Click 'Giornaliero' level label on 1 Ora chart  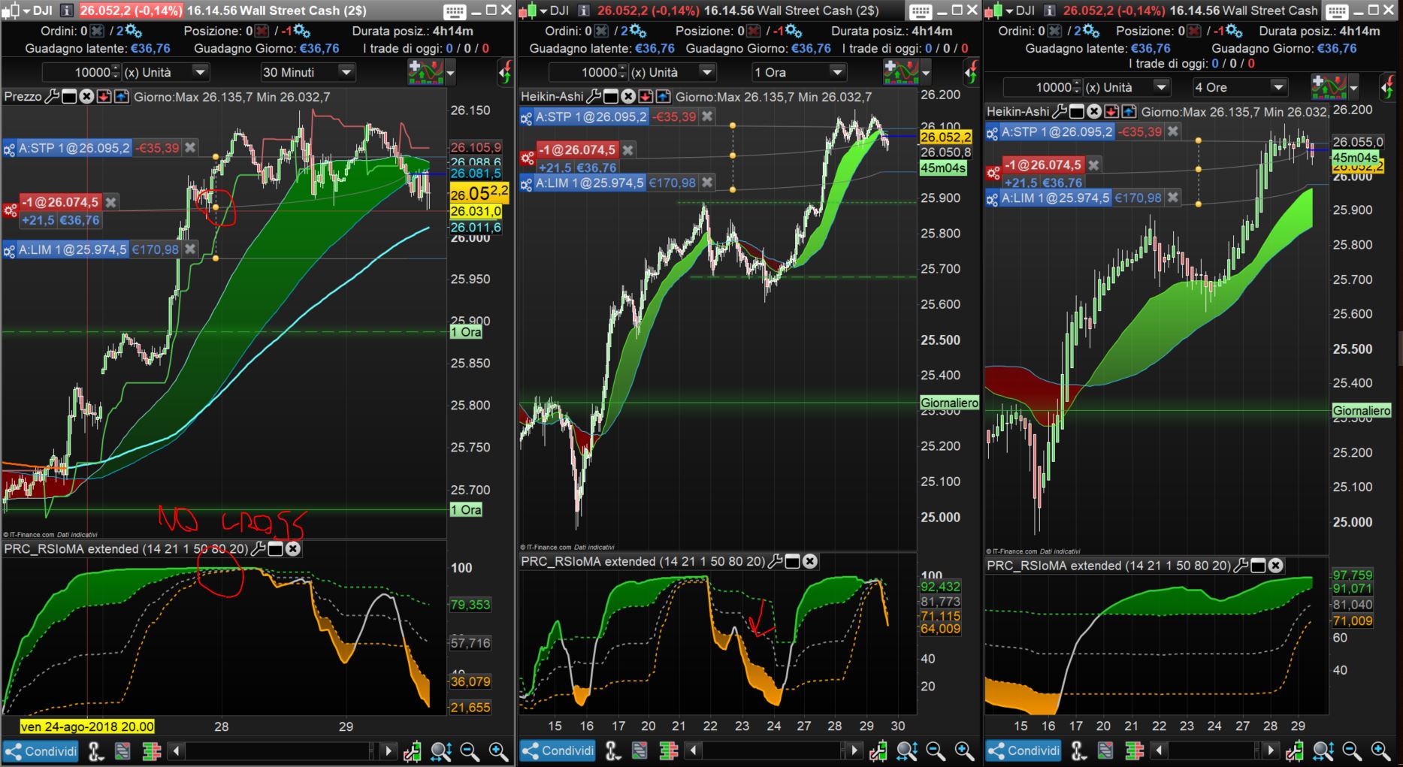[950, 403]
